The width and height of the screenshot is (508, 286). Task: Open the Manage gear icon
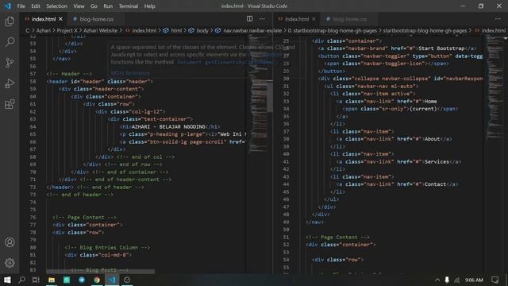click(x=10, y=263)
